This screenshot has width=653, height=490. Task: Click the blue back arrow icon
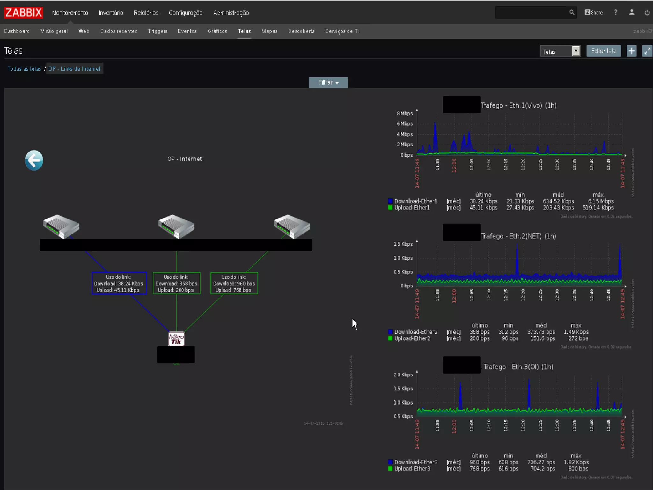pyautogui.click(x=34, y=160)
